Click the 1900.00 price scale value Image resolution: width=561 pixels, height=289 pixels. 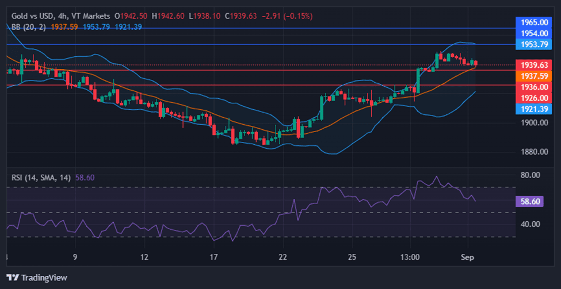[x=533, y=123]
